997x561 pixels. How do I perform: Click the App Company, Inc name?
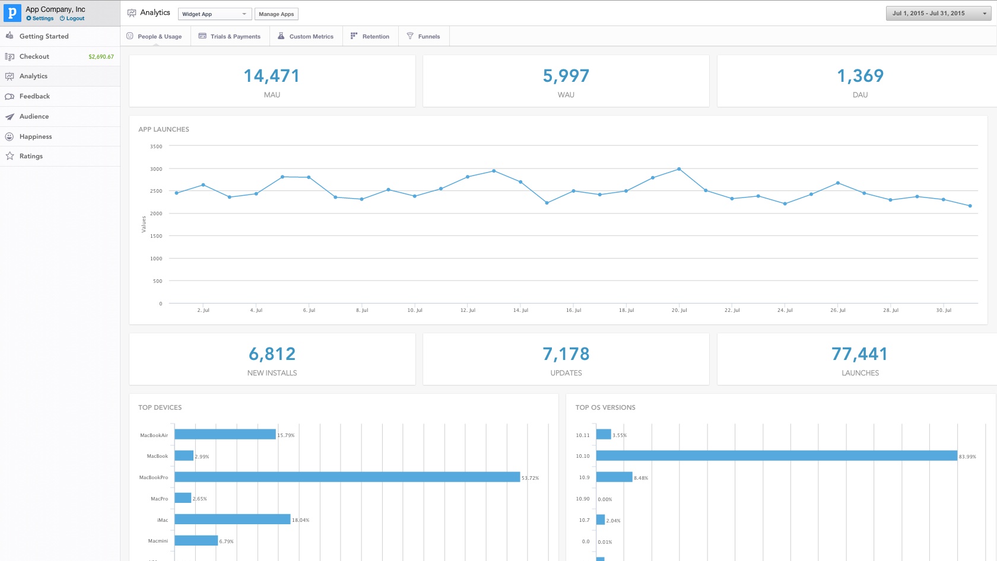[x=55, y=9]
